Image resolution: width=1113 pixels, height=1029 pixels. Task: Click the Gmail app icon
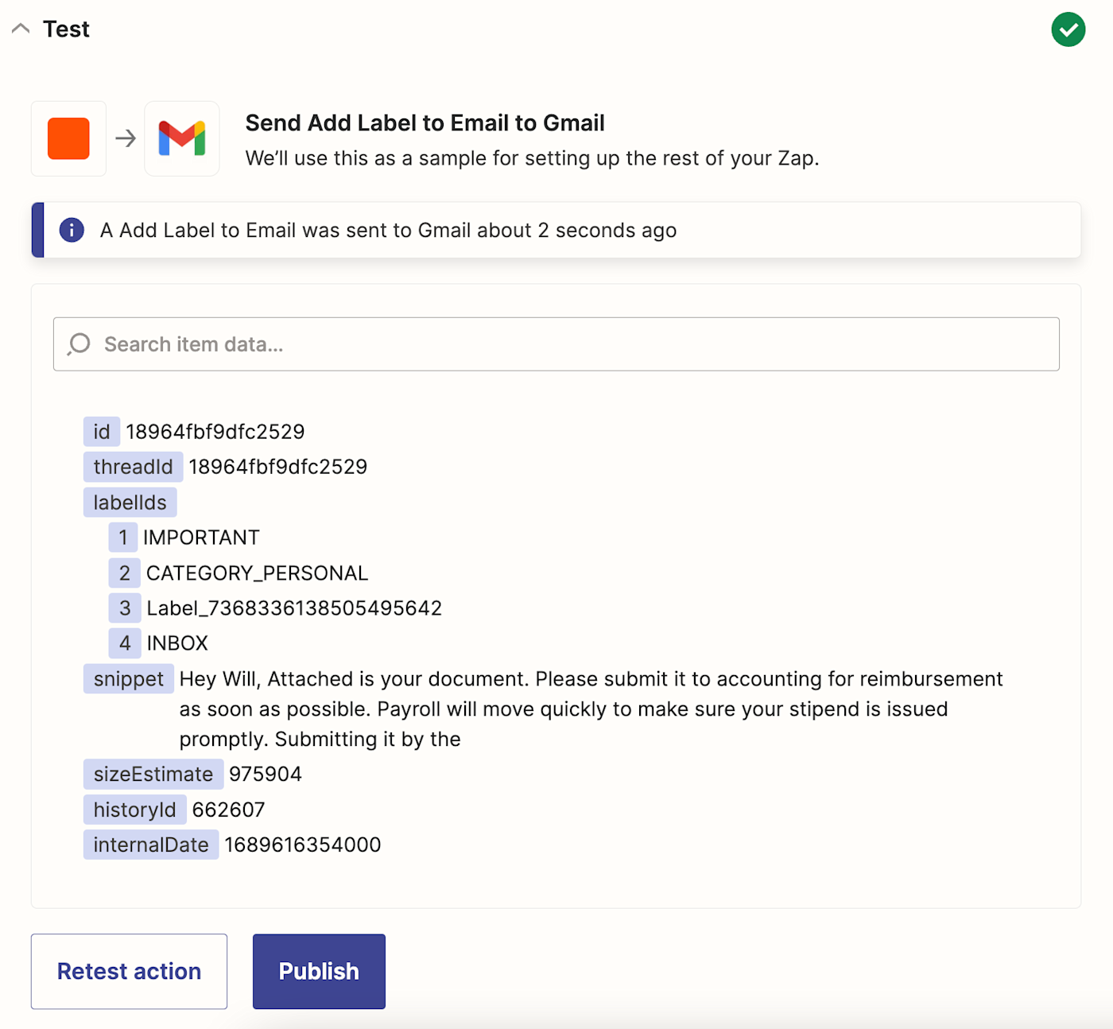point(182,138)
